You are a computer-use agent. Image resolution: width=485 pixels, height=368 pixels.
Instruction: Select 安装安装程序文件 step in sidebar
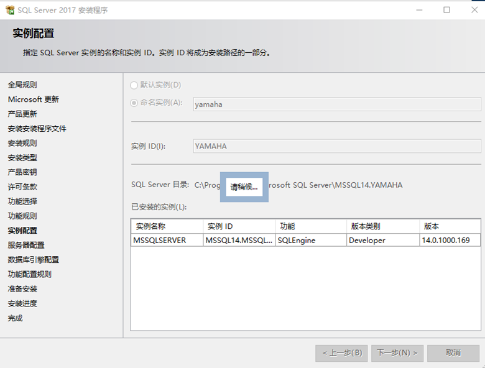(37, 128)
